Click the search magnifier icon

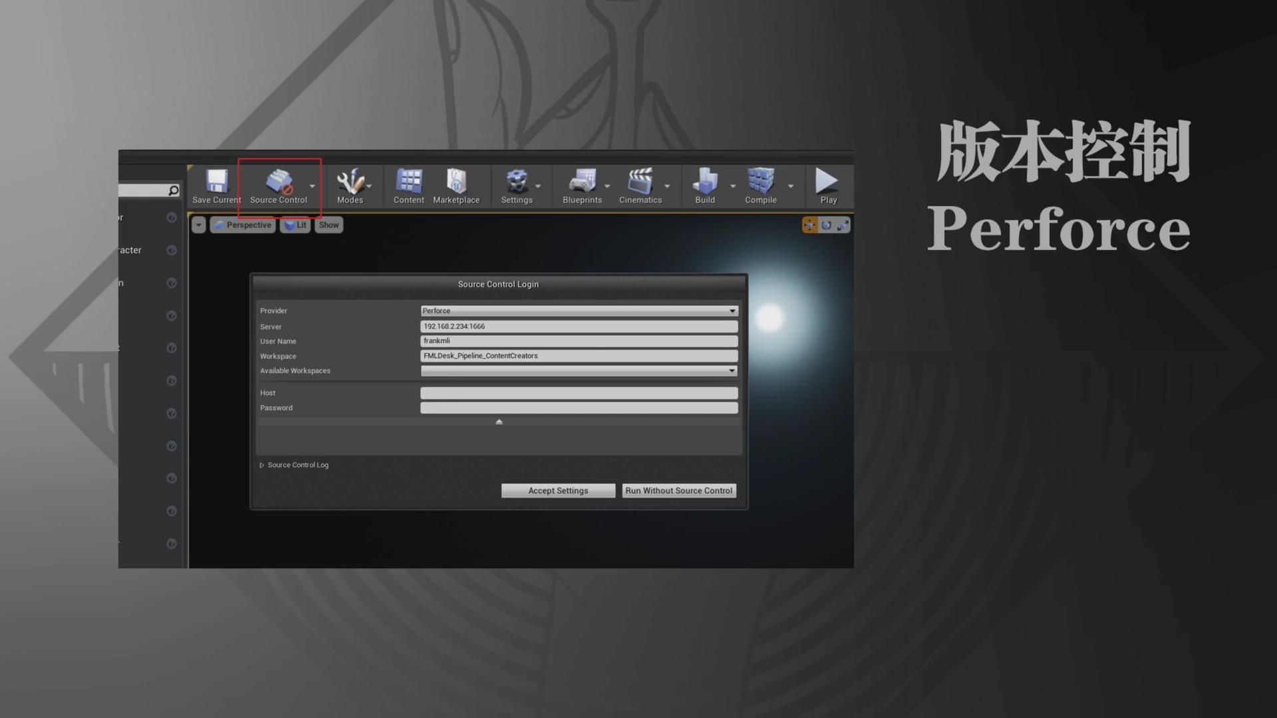174,191
